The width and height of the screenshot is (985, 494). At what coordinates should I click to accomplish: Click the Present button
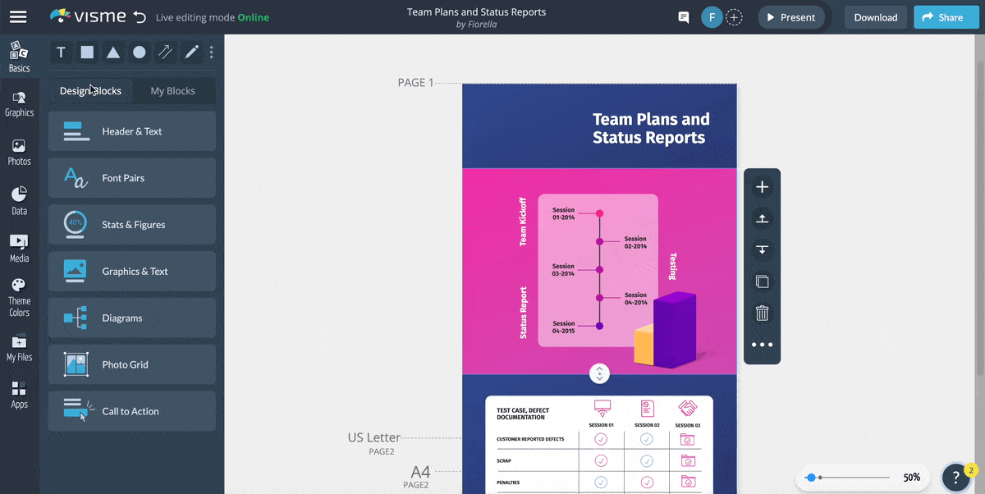pyautogui.click(x=790, y=16)
